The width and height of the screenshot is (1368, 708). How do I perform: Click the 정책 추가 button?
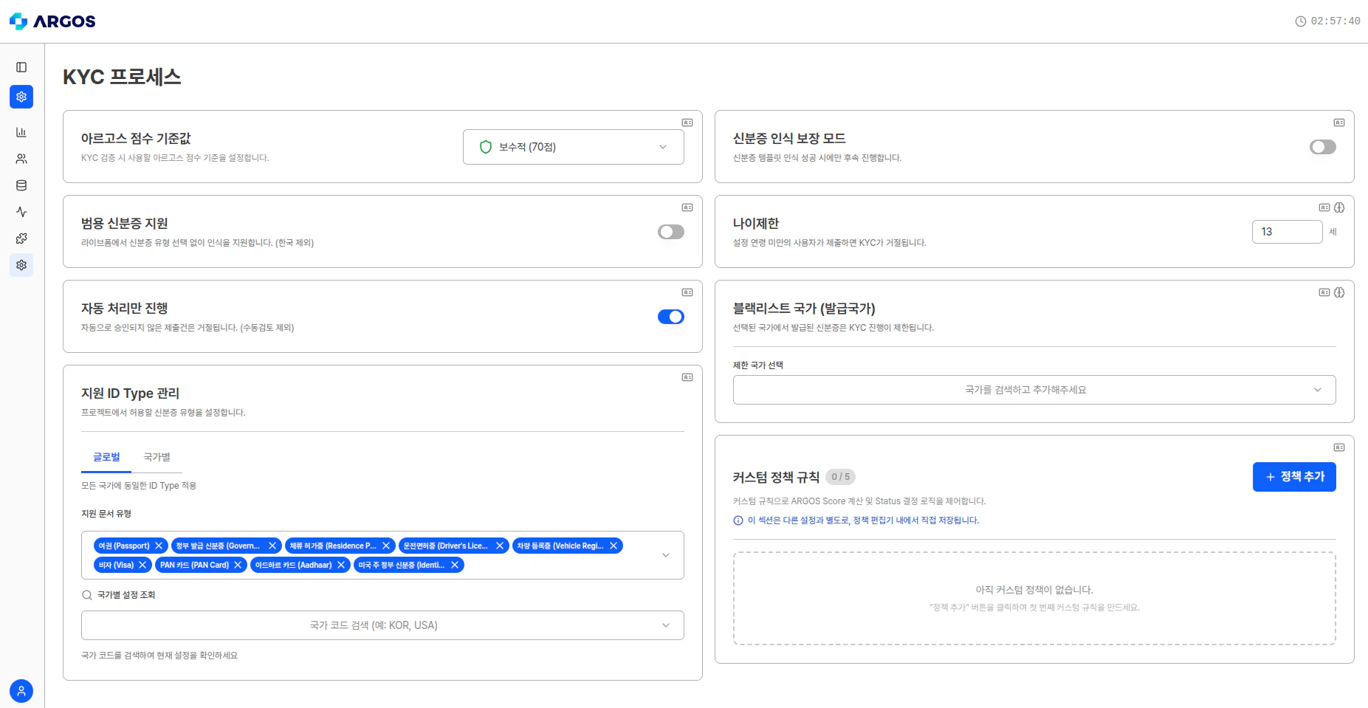(1294, 476)
